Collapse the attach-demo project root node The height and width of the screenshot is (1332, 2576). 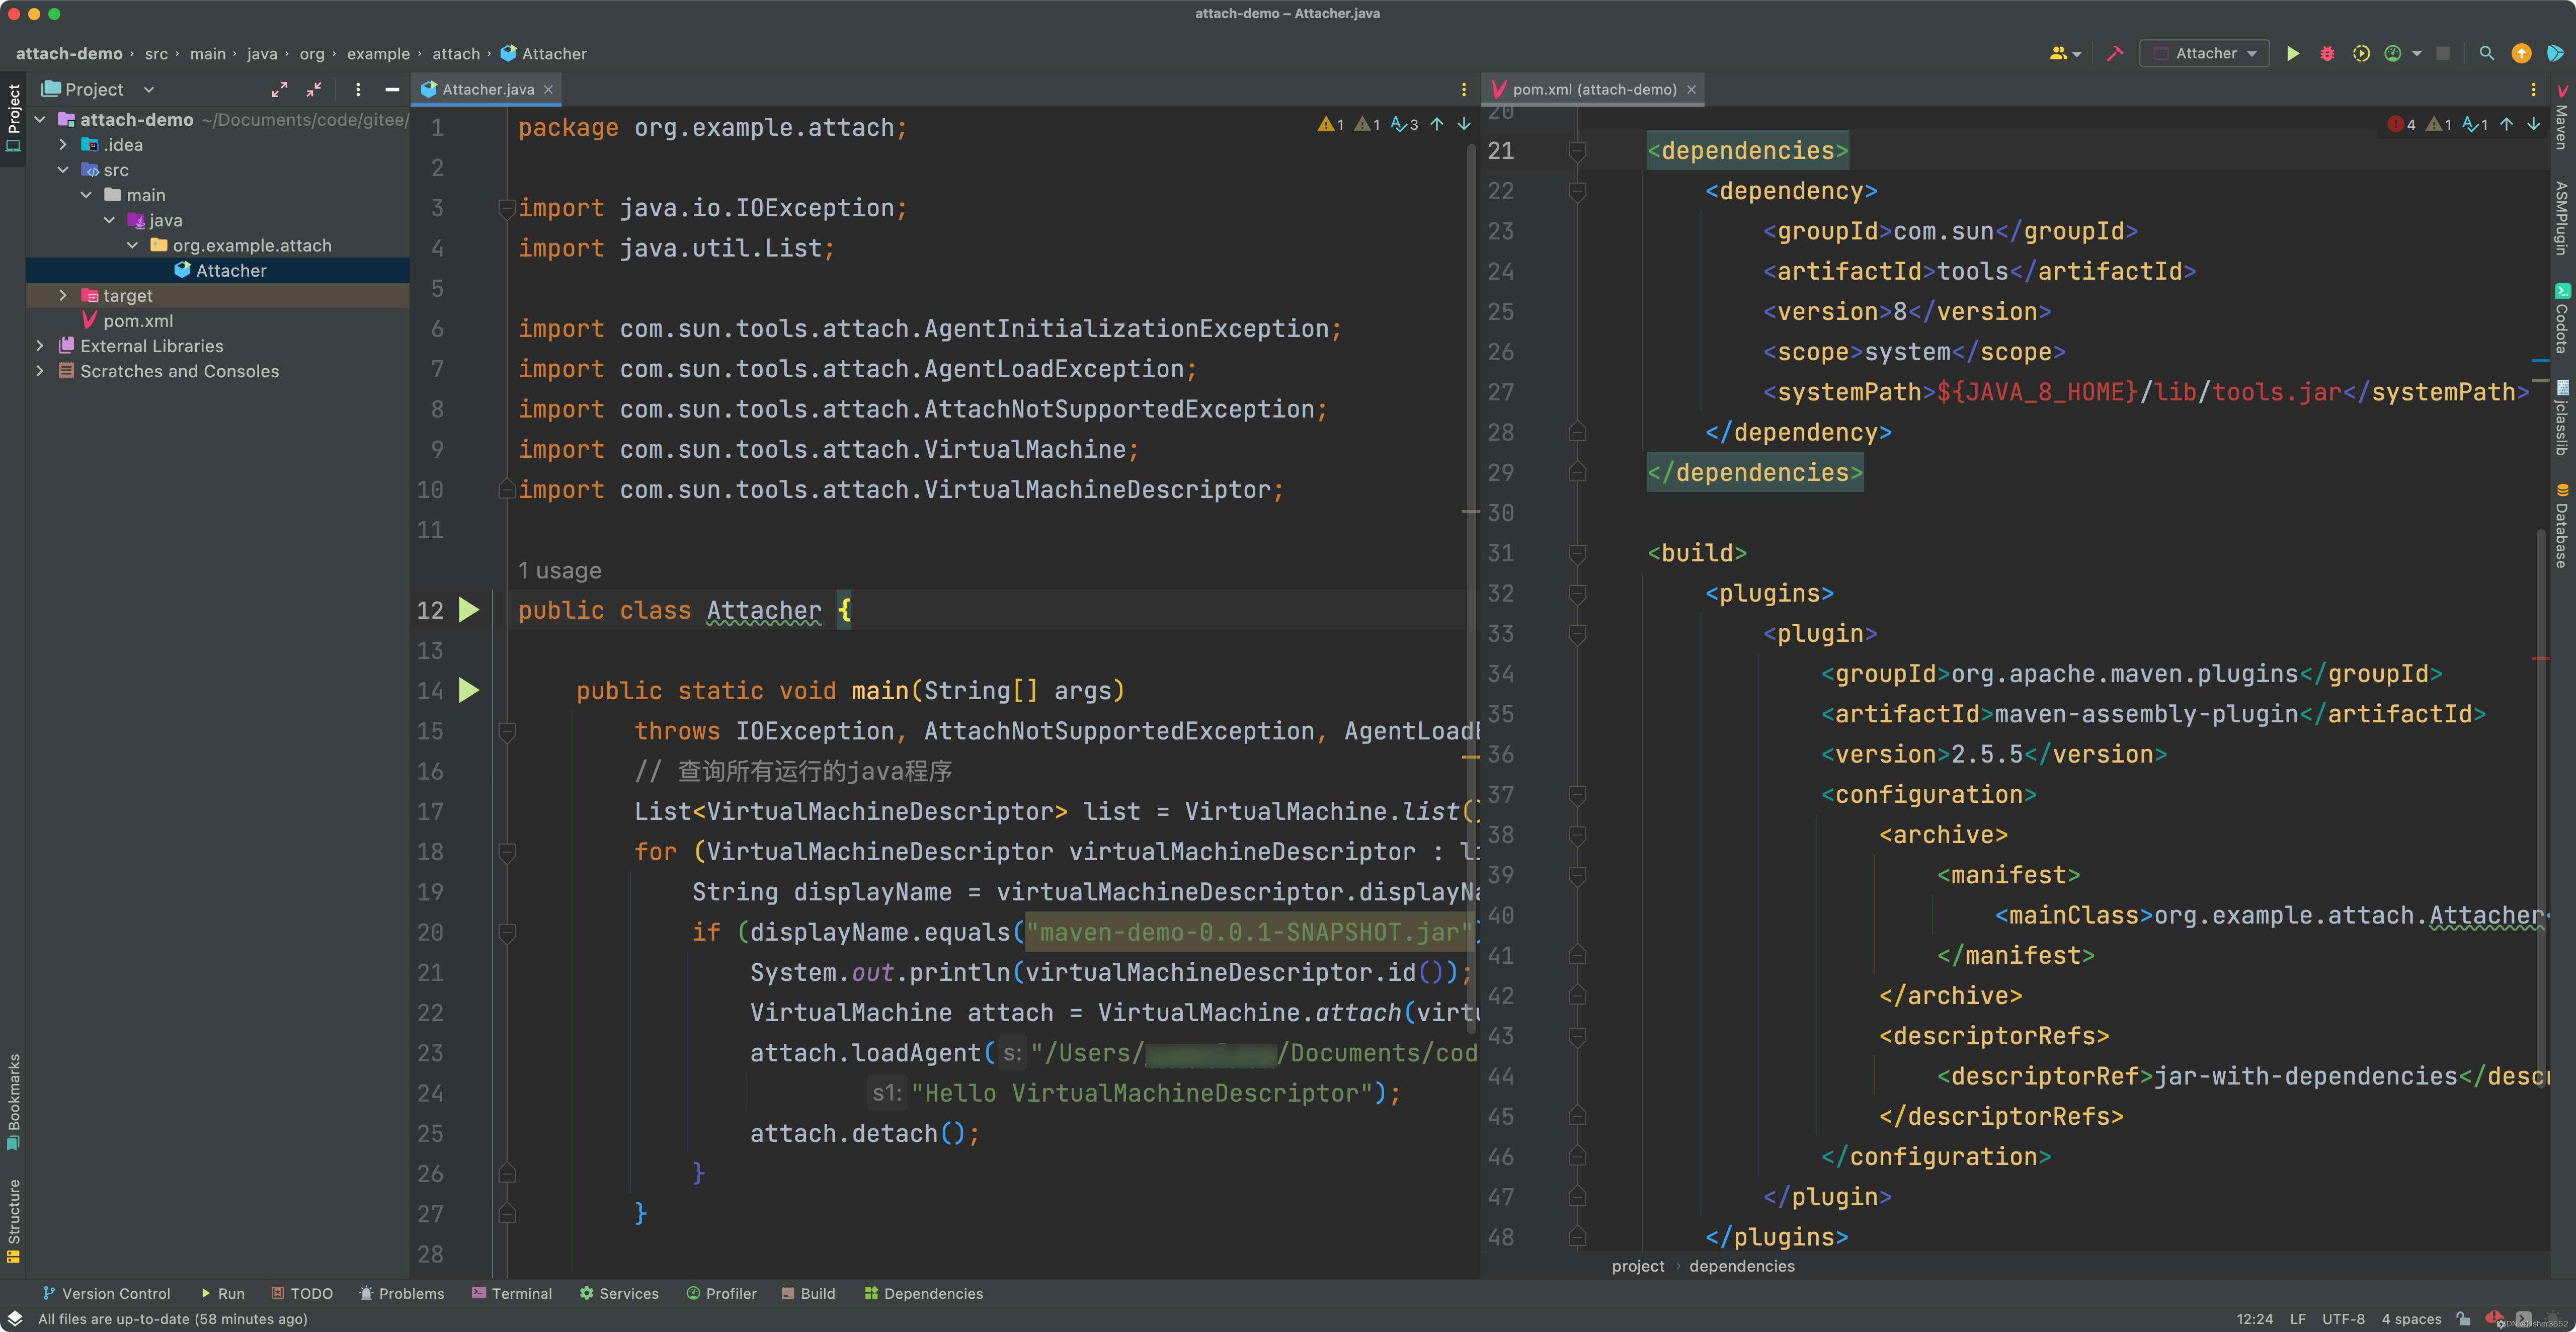[x=40, y=119]
